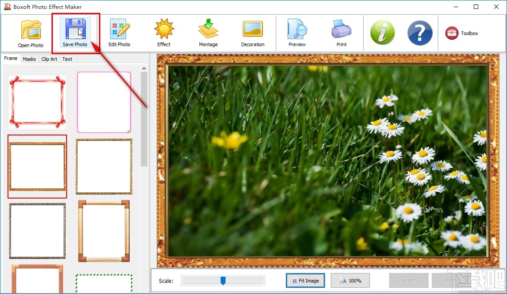This screenshot has width=507, height=294.
Task: Switch to the Frame tab
Action: (x=11, y=58)
